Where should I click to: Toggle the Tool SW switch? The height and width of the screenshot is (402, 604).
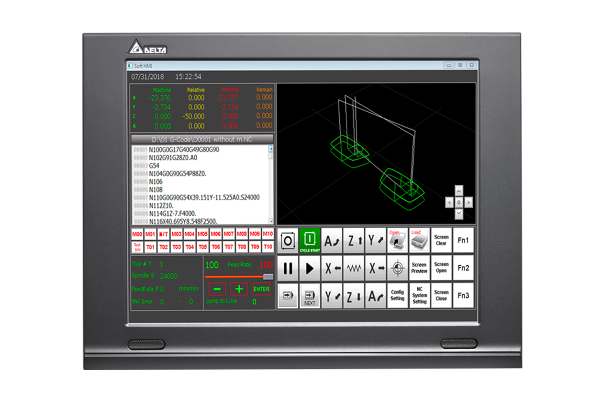pos(137,247)
